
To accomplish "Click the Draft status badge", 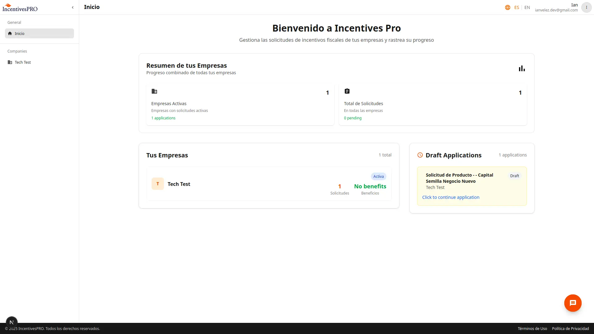I will [514, 176].
